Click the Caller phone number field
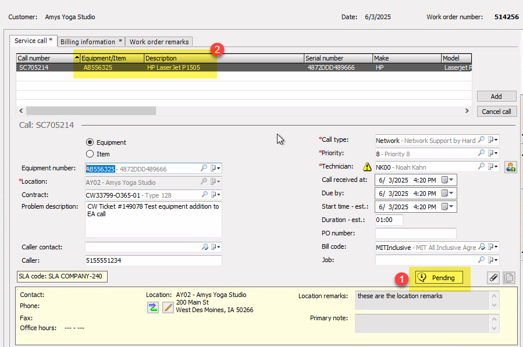 tap(154, 260)
